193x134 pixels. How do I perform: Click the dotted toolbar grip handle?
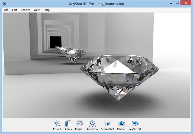pyautogui.click(x=4, y=125)
